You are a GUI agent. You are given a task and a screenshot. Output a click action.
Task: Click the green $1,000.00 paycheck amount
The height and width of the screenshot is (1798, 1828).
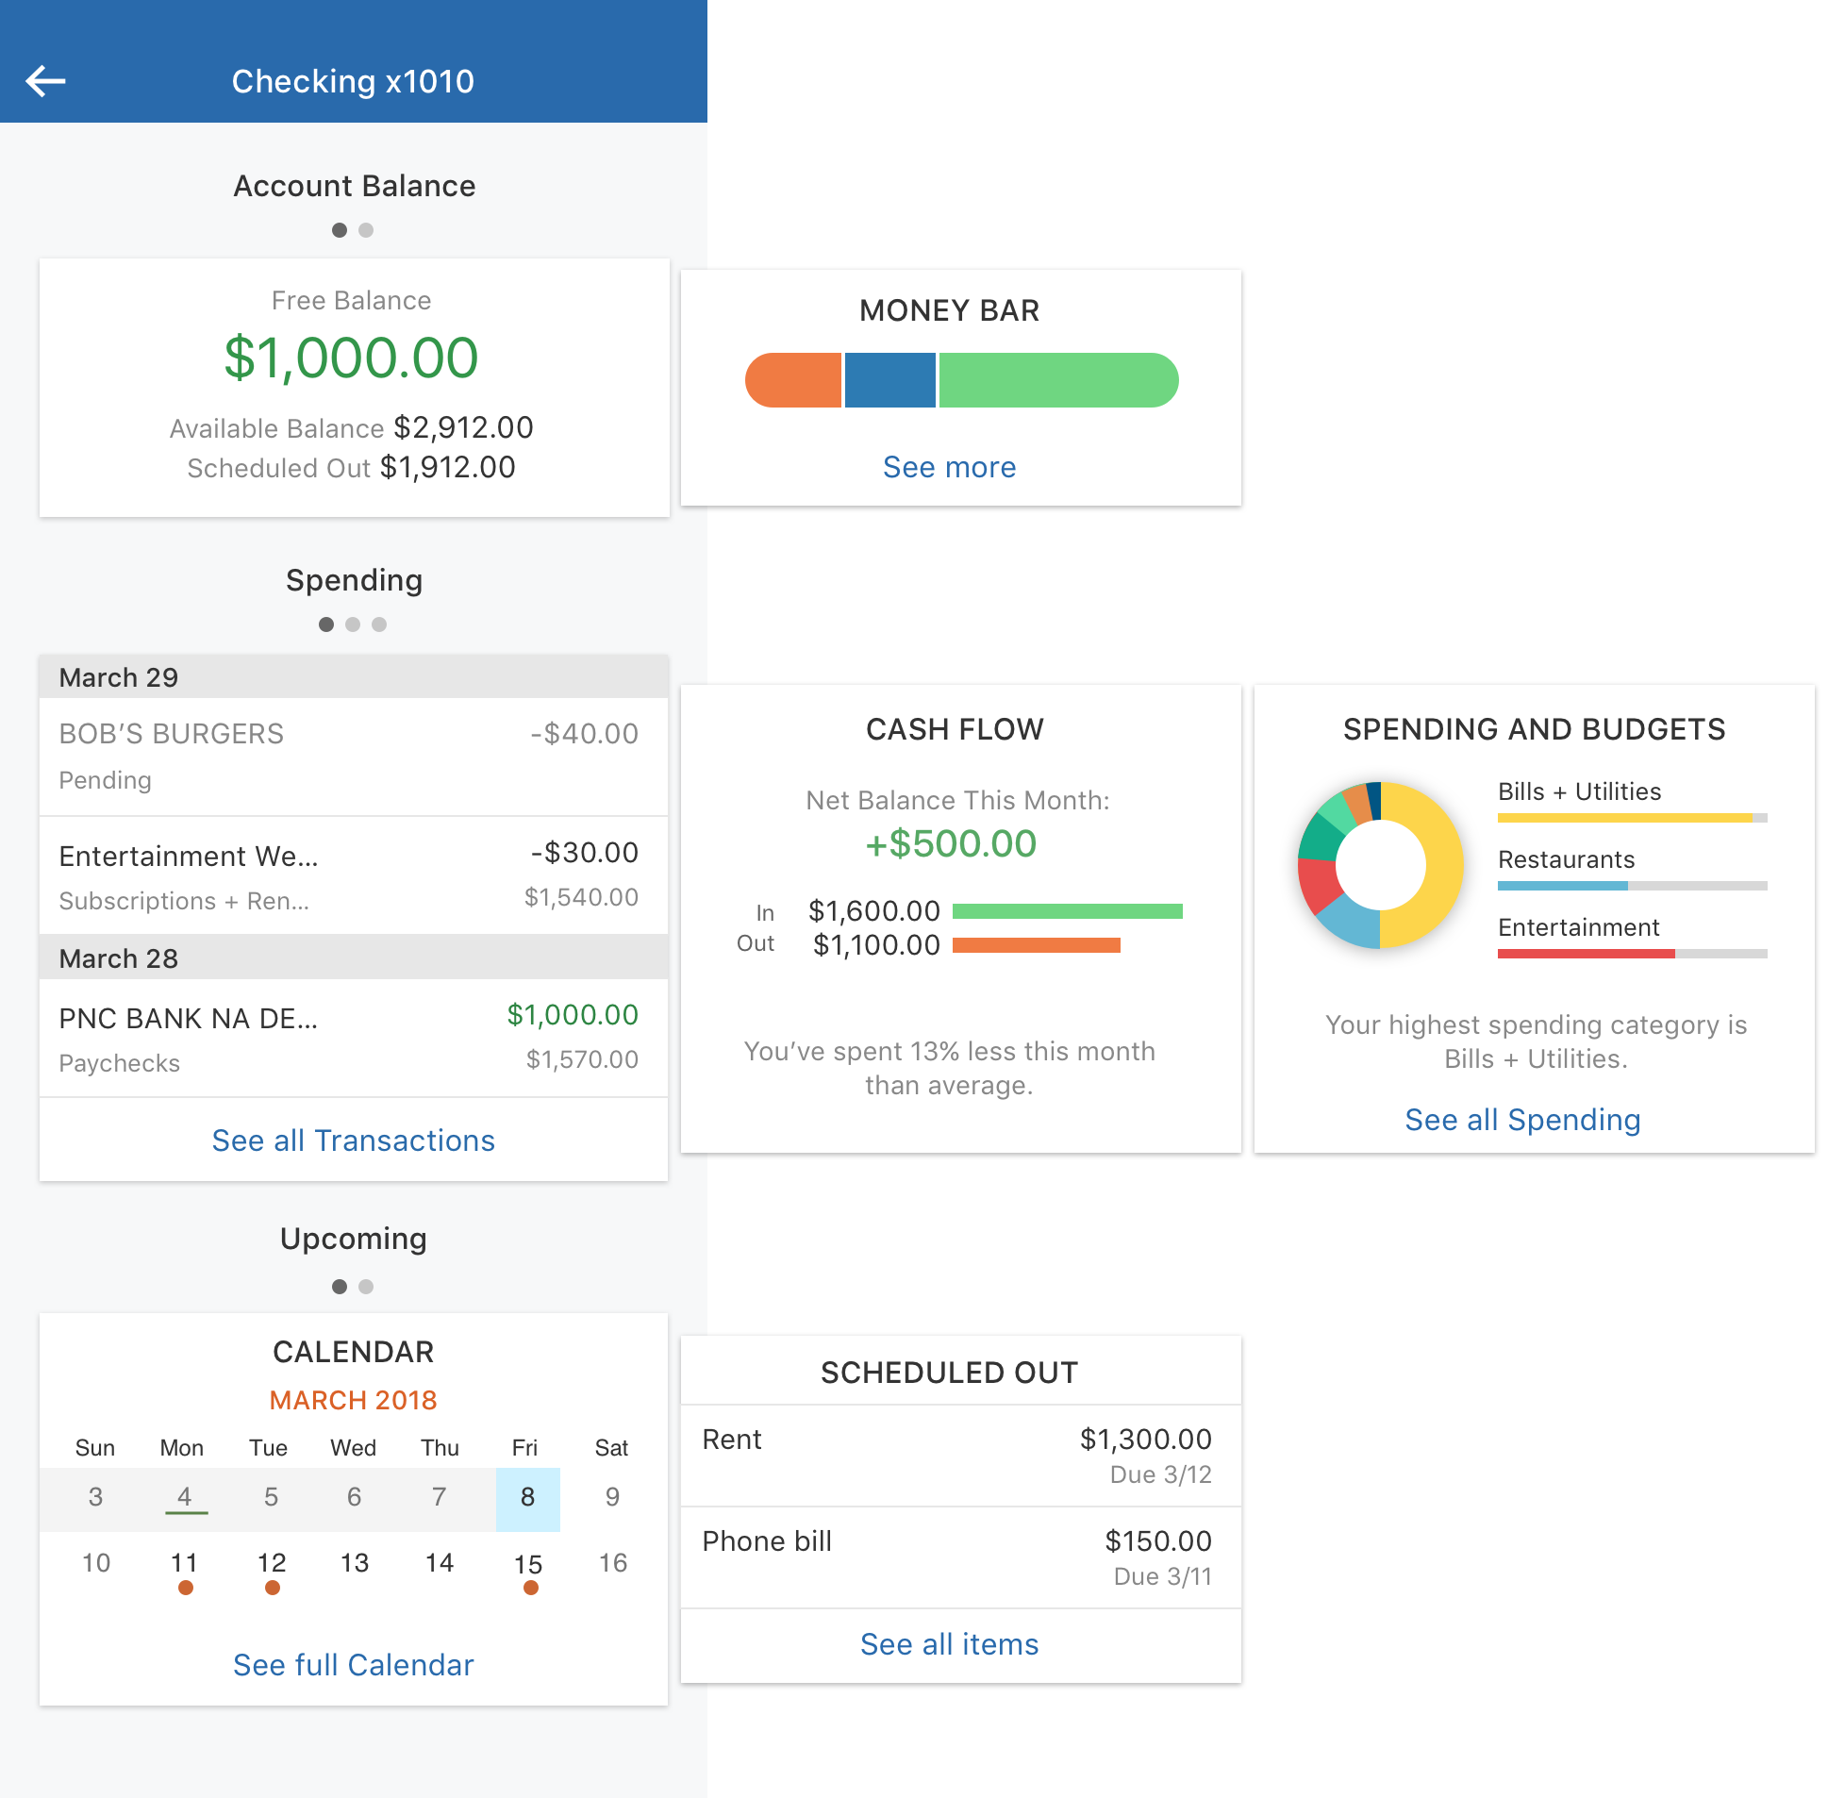click(x=573, y=1014)
